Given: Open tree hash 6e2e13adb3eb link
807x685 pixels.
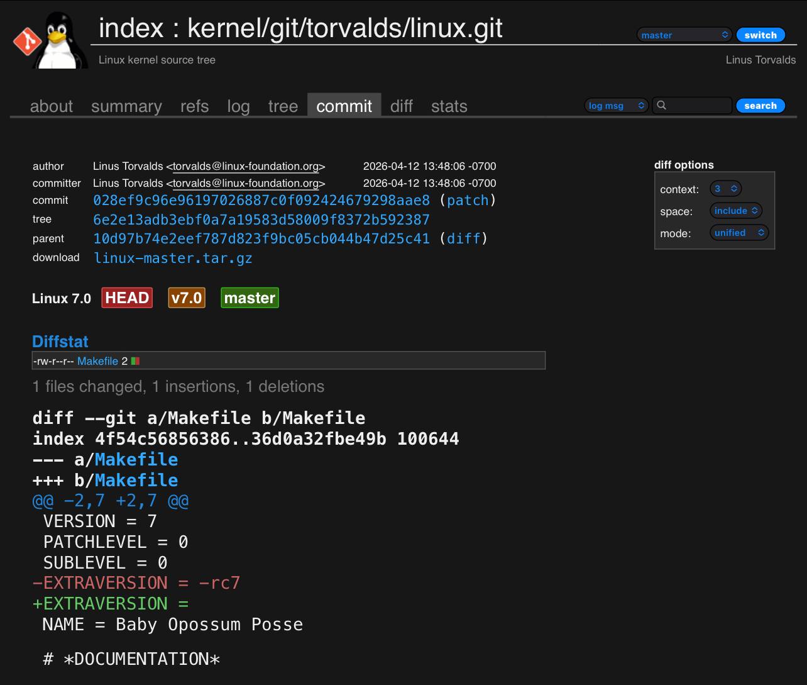Looking at the screenshot, I should coord(261,220).
